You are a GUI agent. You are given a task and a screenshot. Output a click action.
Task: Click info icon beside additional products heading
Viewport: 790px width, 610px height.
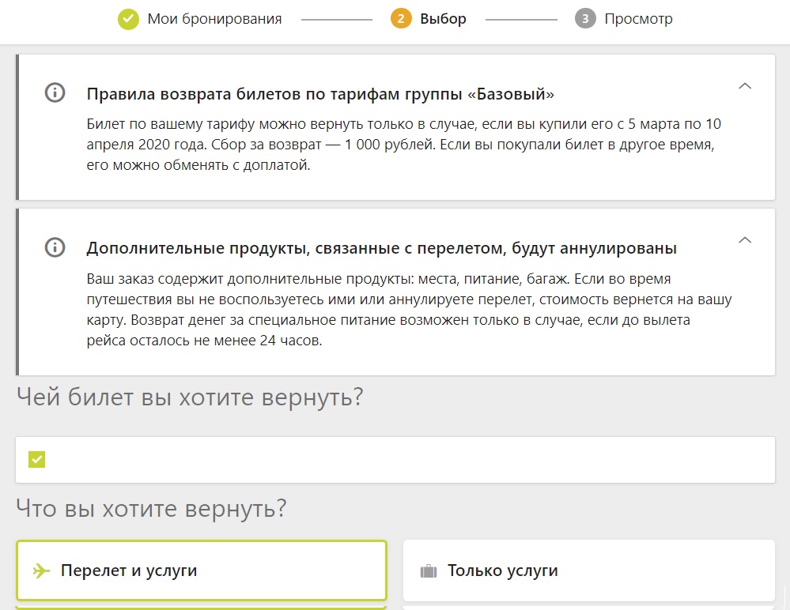click(x=55, y=247)
